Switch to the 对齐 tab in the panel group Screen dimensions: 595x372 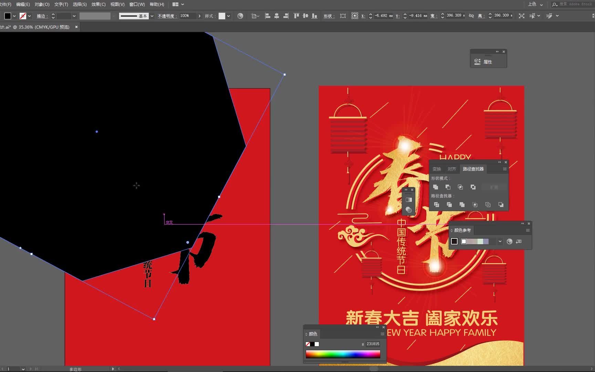452,169
